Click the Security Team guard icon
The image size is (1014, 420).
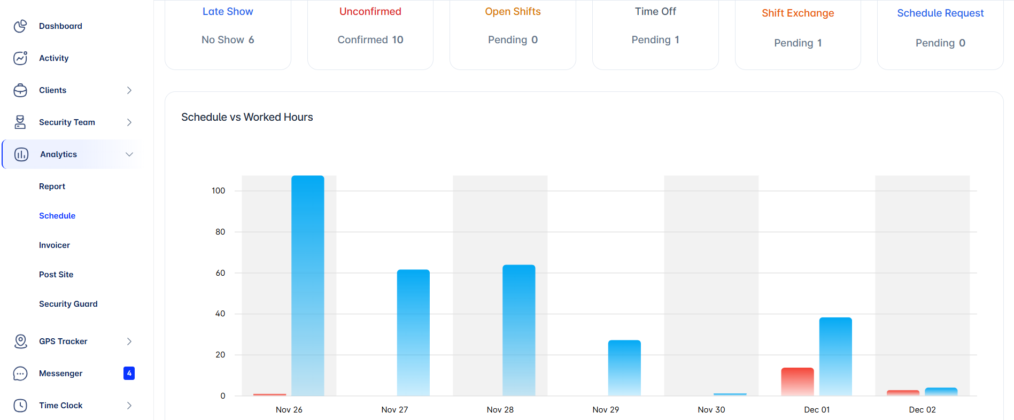[x=20, y=122]
